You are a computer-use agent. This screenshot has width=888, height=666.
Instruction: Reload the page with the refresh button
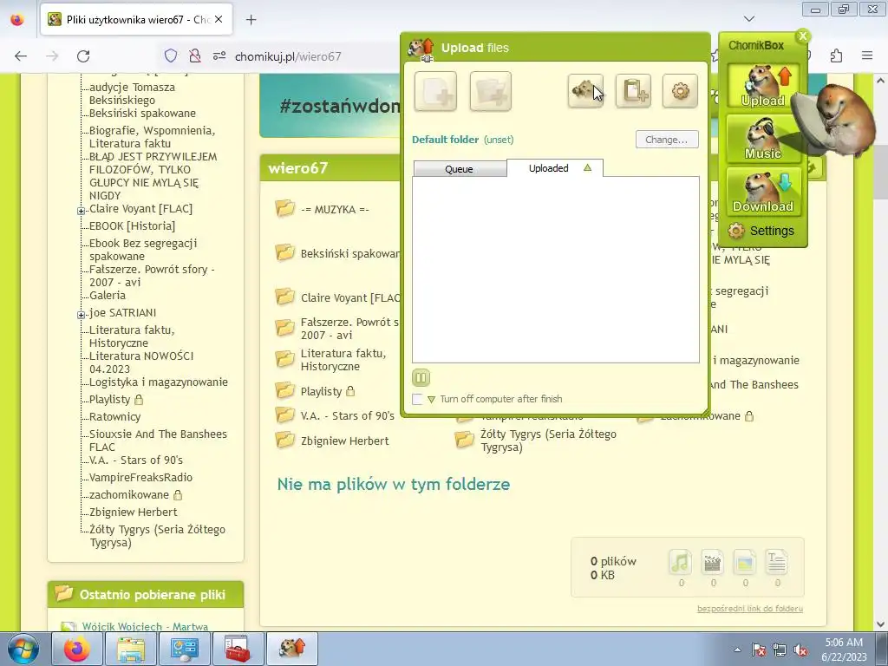(83, 55)
